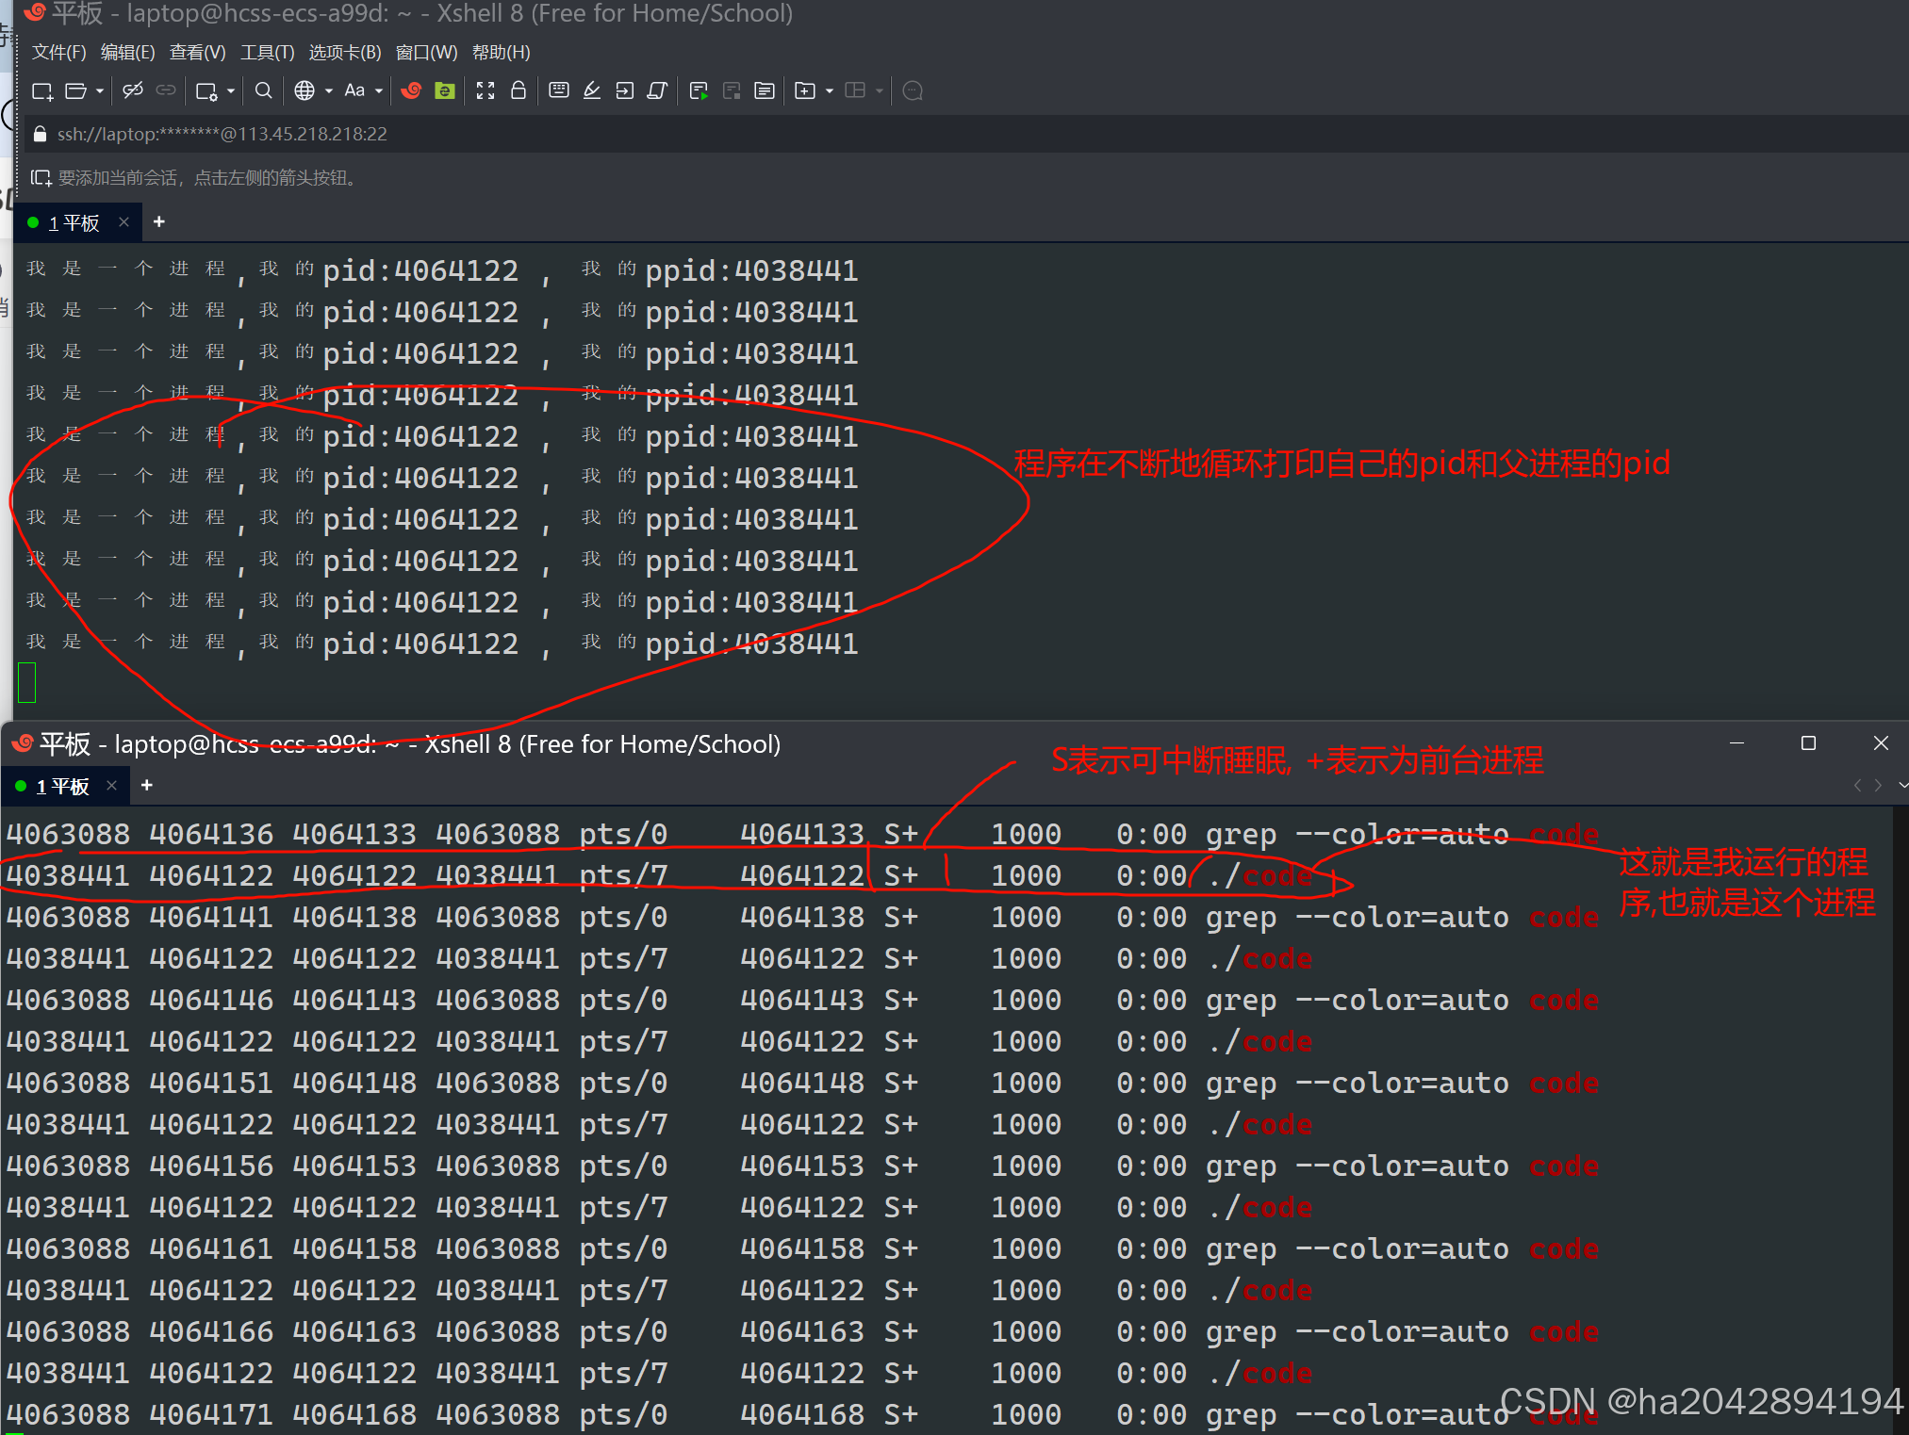The height and width of the screenshot is (1435, 1909).
Task: Click the Disconnect toolbar icon
Action: [x=133, y=90]
